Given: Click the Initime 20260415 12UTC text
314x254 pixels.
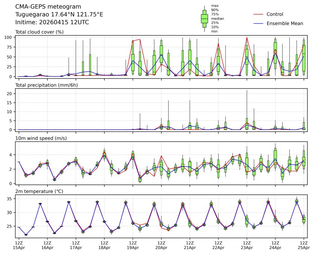Looking at the screenshot, I should [52, 22].
